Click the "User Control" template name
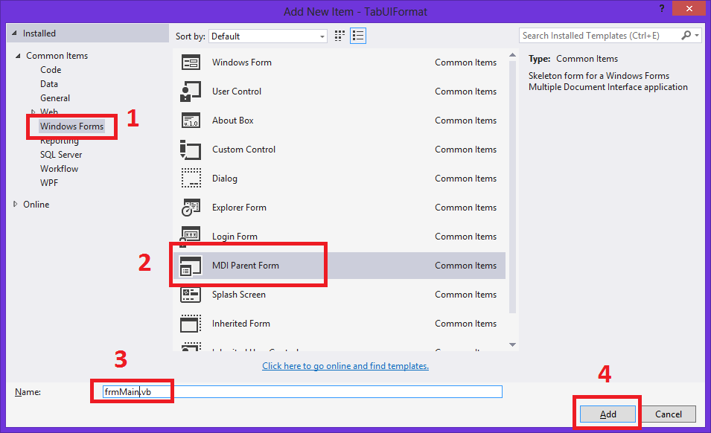711x433 pixels. coord(237,92)
